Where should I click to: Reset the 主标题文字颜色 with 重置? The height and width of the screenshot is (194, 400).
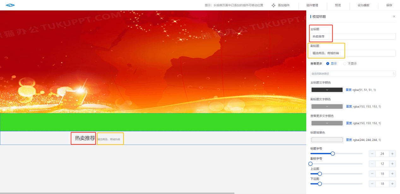pyautogui.click(x=349, y=90)
